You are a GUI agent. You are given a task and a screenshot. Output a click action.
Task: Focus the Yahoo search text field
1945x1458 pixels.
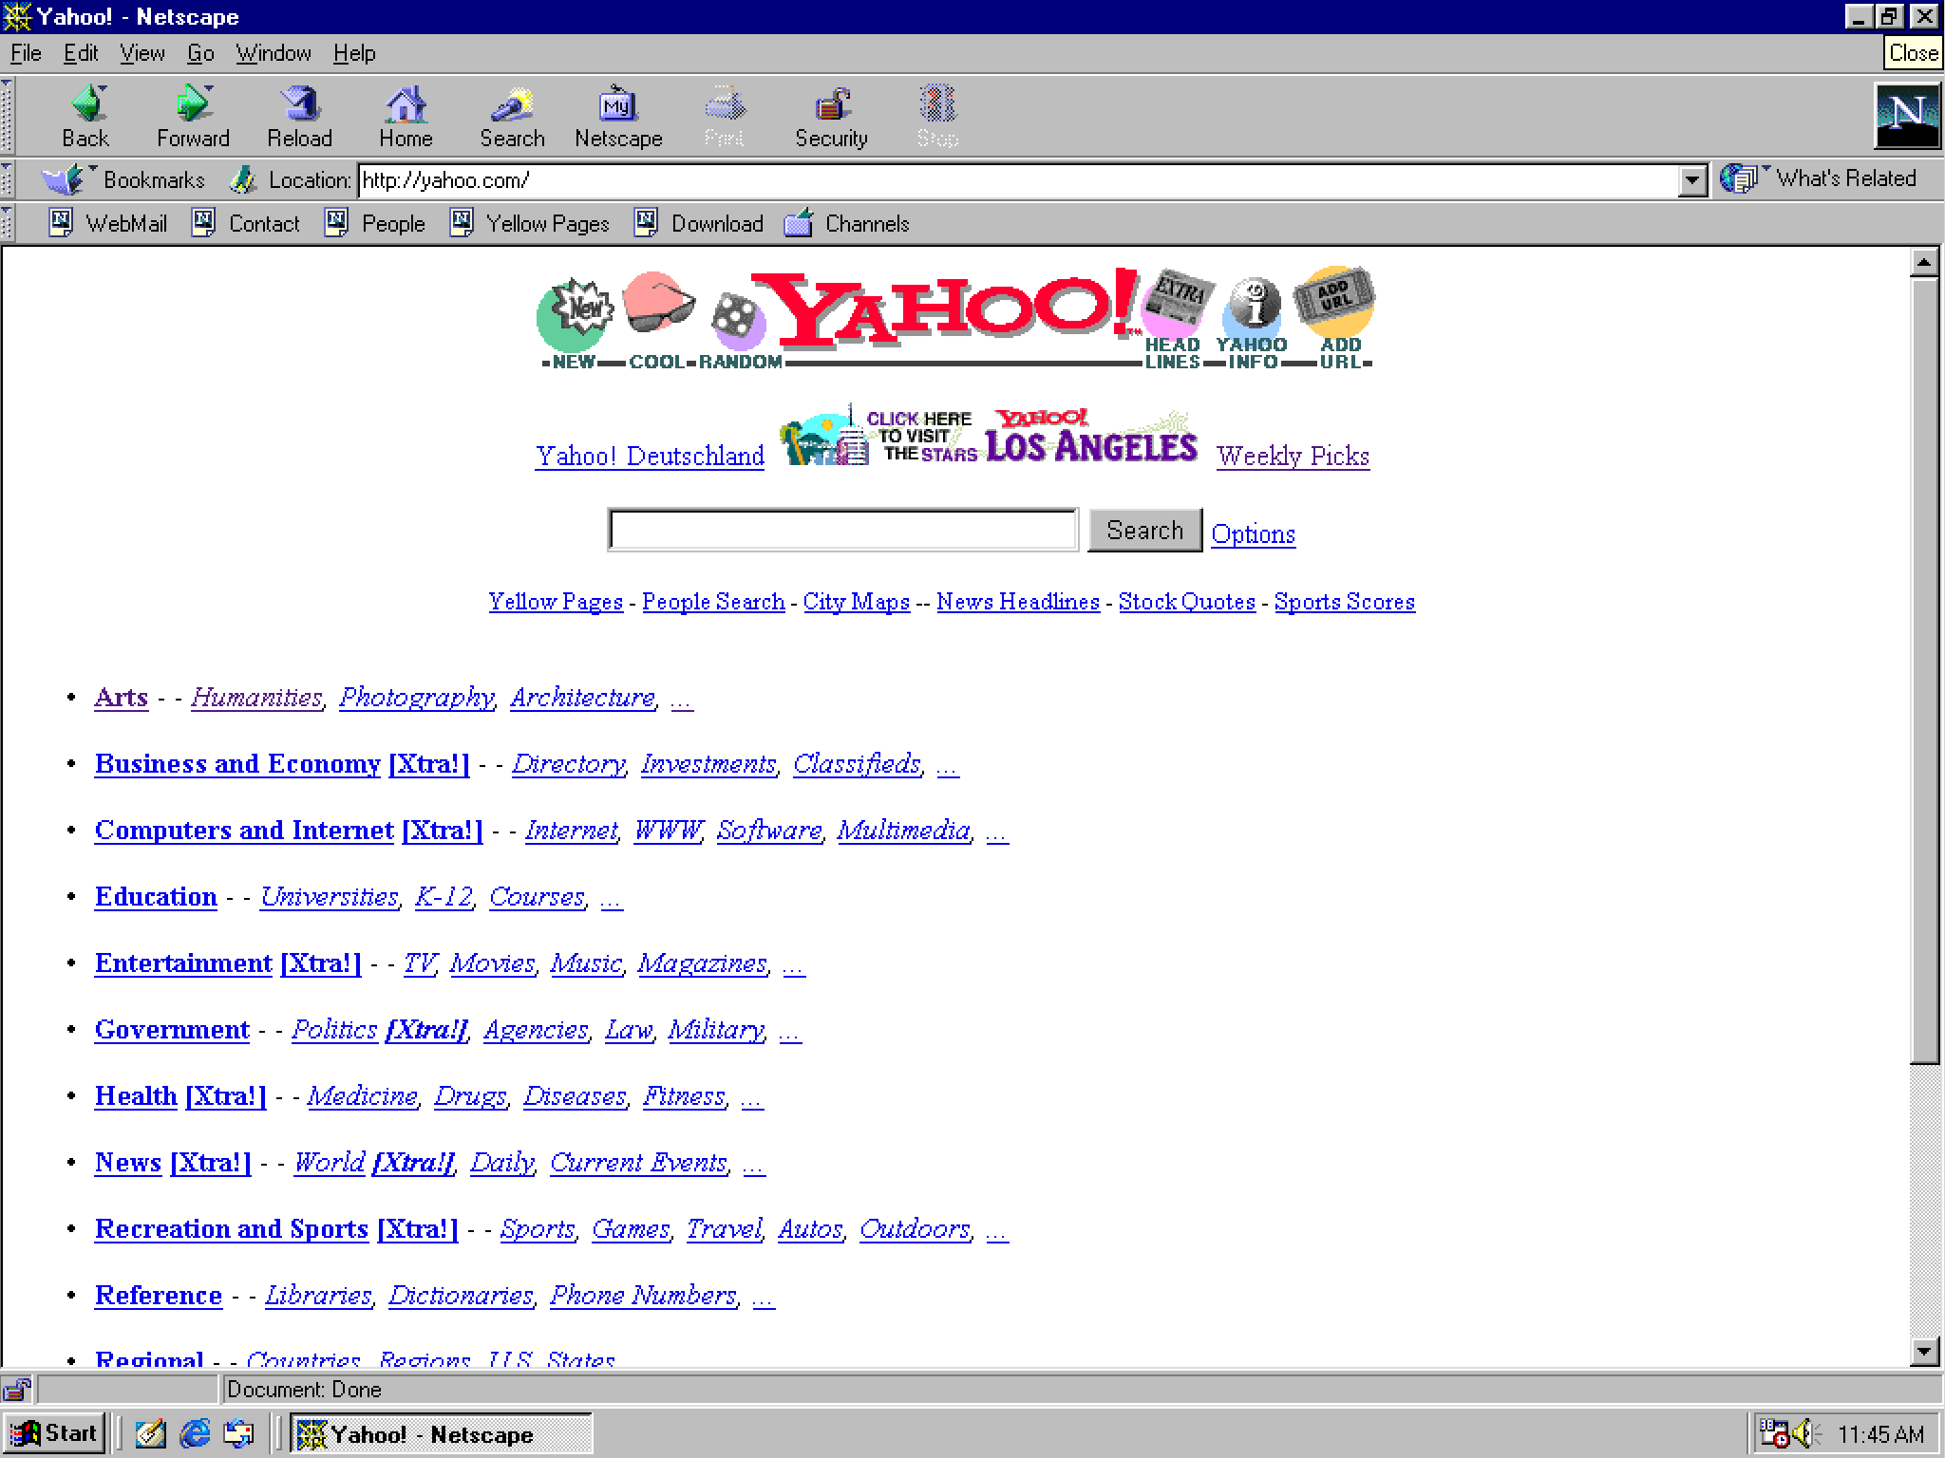pos(842,530)
